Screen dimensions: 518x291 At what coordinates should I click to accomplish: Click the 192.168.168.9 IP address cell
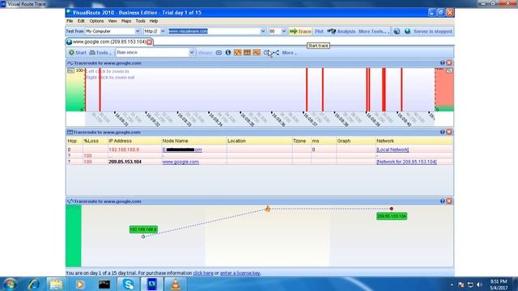[124, 150]
